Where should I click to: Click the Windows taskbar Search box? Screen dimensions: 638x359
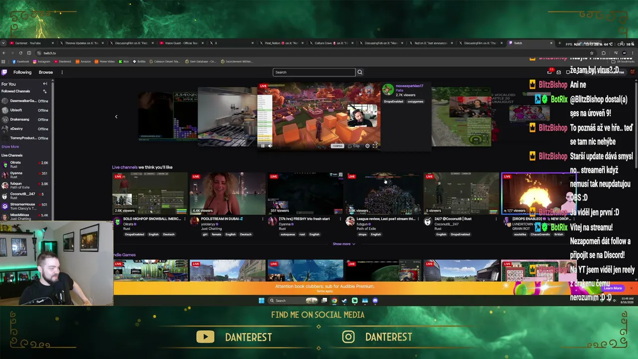[293, 301]
